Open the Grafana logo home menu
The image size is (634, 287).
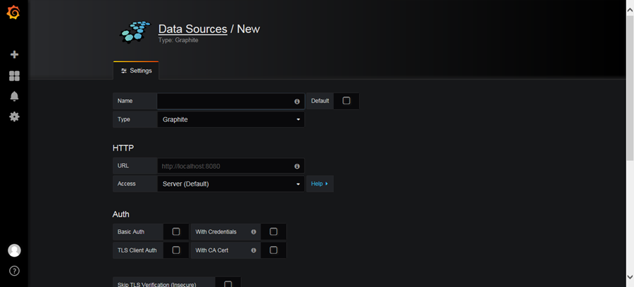(x=13, y=12)
